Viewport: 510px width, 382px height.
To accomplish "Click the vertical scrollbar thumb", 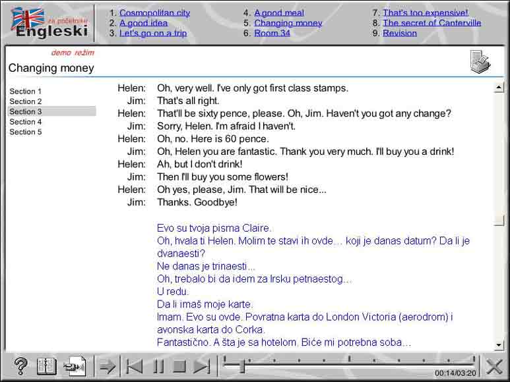I will [499, 220].
